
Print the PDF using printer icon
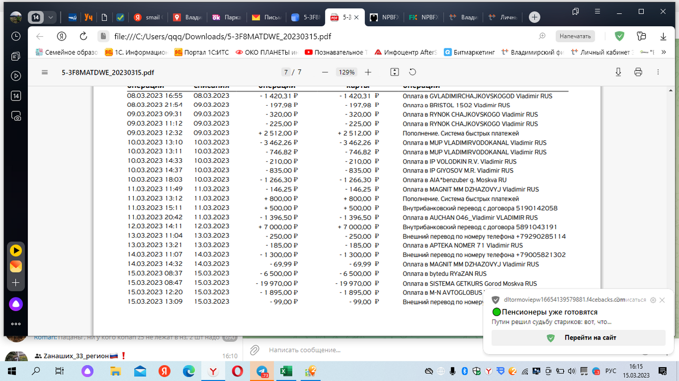pos(638,72)
